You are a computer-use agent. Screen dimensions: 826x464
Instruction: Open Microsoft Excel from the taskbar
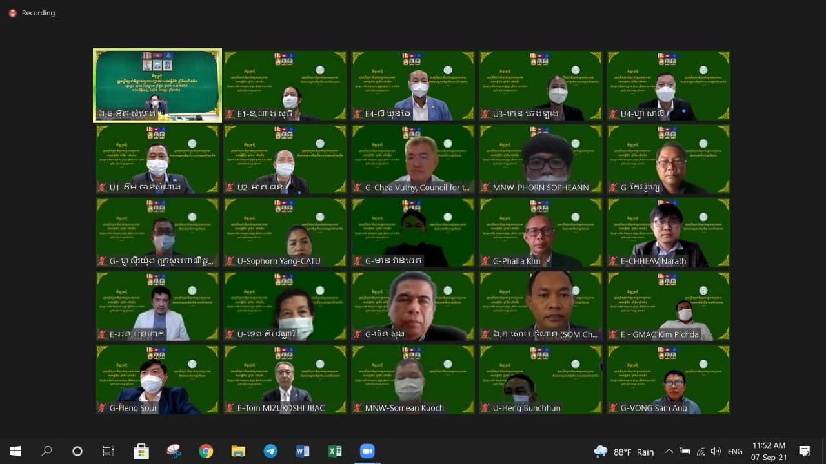point(335,451)
